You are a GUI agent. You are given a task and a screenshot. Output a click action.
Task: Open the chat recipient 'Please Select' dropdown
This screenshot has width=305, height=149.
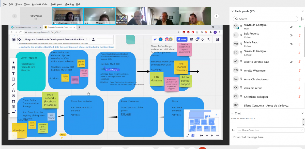coord(270,130)
